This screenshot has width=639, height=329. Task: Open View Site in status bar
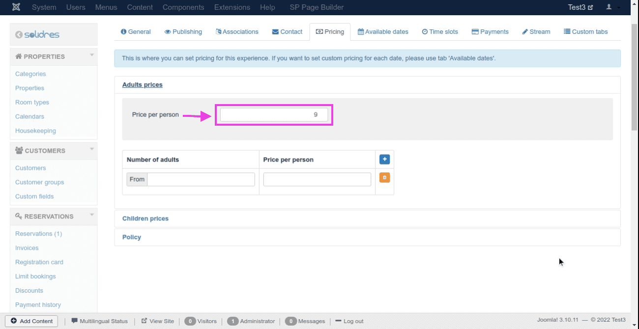tap(158, 321)
